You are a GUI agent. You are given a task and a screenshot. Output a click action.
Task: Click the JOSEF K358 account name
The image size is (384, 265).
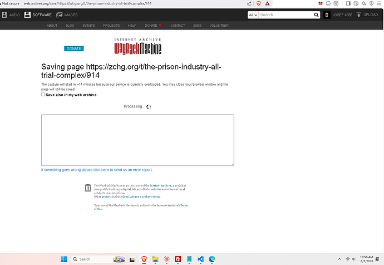click(342, 15)
